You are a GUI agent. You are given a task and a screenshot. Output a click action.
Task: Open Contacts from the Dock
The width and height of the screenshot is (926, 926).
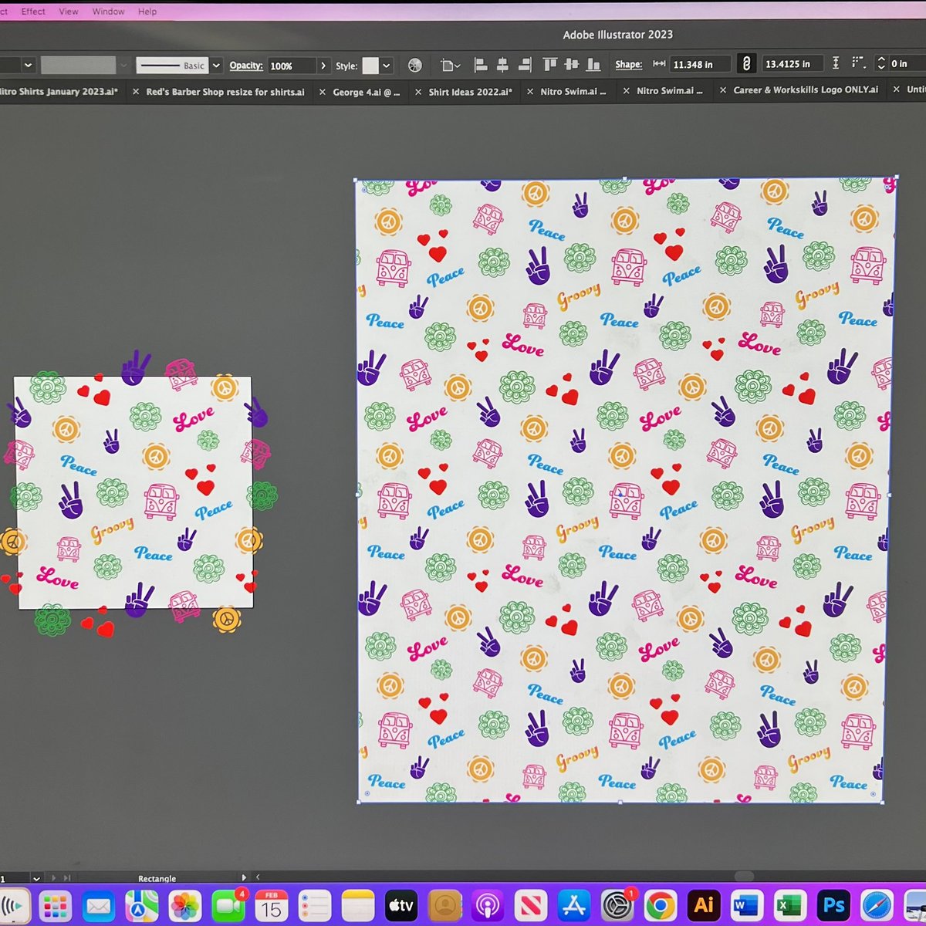[444, 906]
